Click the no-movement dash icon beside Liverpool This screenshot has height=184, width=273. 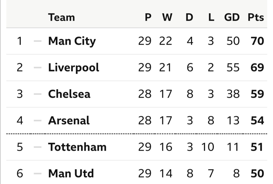pyautogui.click(x=38, y=68)
